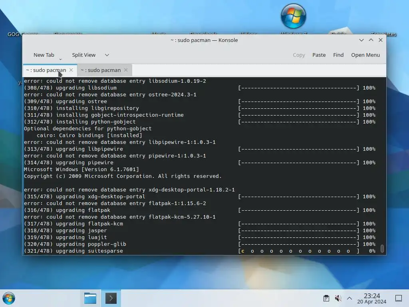Viewport: 409px width, 307px height.
Task: Click the line '(311/478) installing gobject-introspection-runtime'
Action: click(104, 115)
